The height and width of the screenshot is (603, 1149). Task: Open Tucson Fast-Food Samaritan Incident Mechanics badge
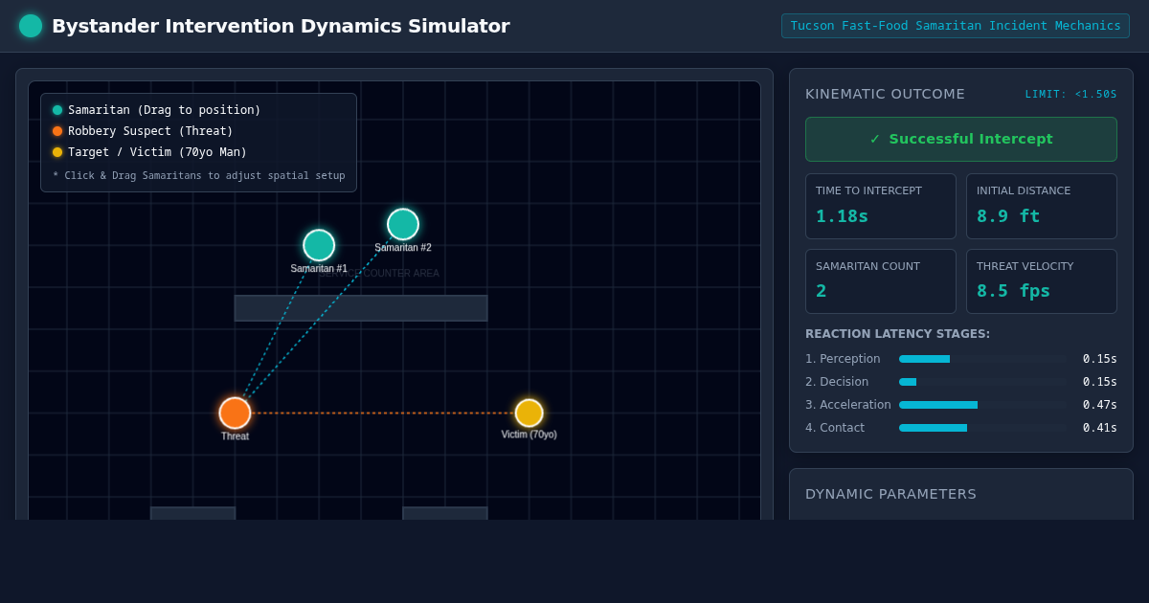[x=956, y=26]
